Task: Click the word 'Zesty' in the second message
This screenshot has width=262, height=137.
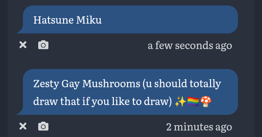Action: pos(46,84)
